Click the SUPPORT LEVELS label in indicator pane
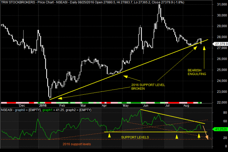 pos(135,137)
